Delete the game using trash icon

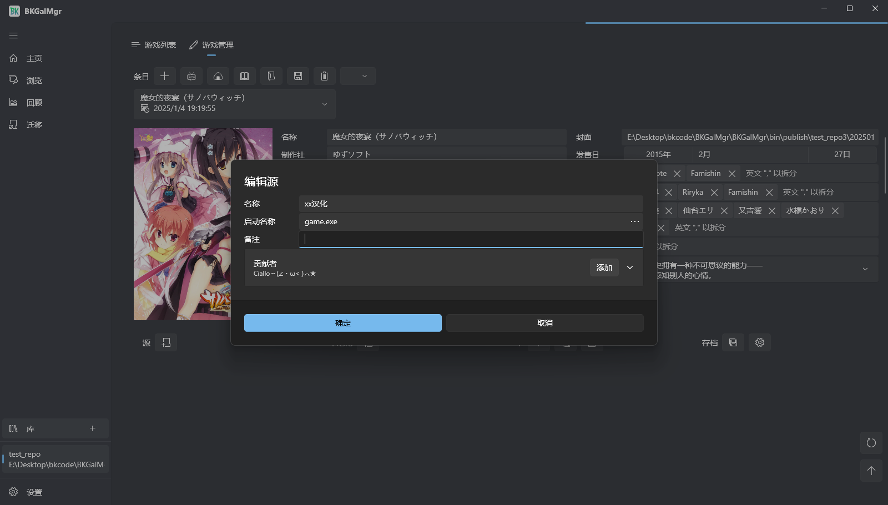pyautogui.click(x=325, y=76)
